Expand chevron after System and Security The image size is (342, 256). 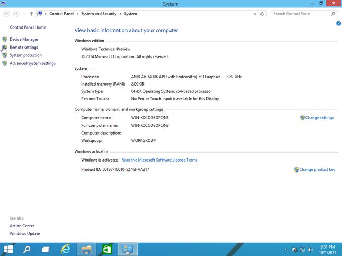pyautogui.click(x=120, y=14)
